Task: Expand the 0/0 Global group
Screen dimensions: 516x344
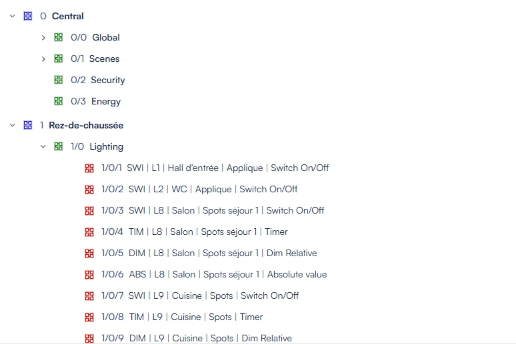Action: coord(43,38)
